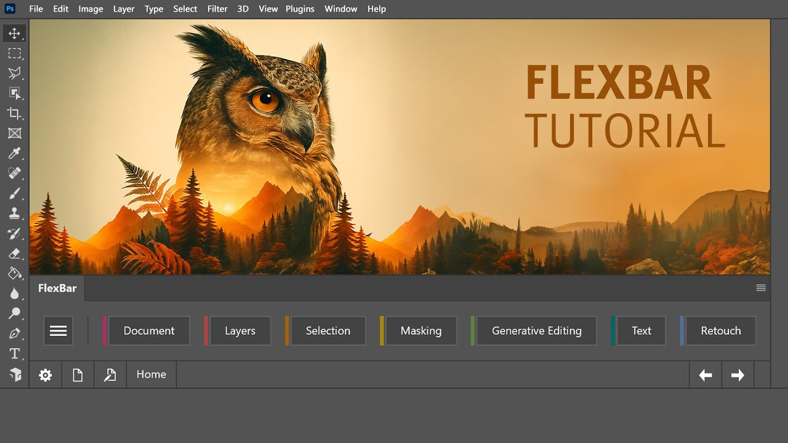
Task: Click the Masking button in FlexBar
Action: 421,331
